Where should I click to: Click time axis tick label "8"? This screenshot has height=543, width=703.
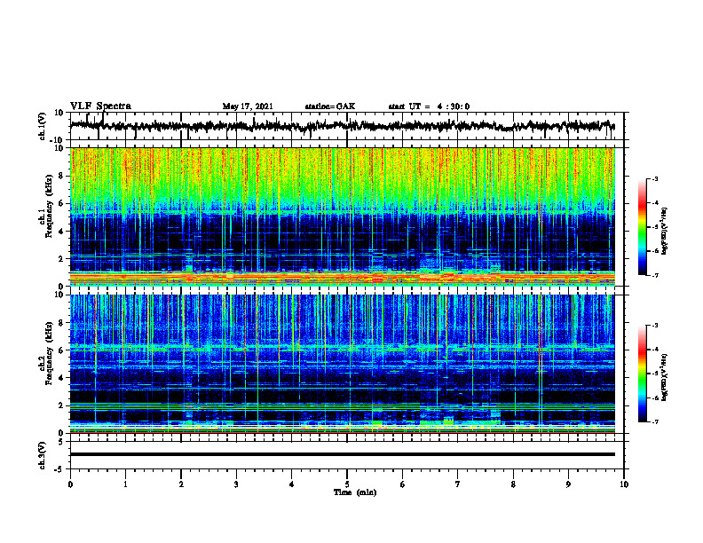coord(513,484)
